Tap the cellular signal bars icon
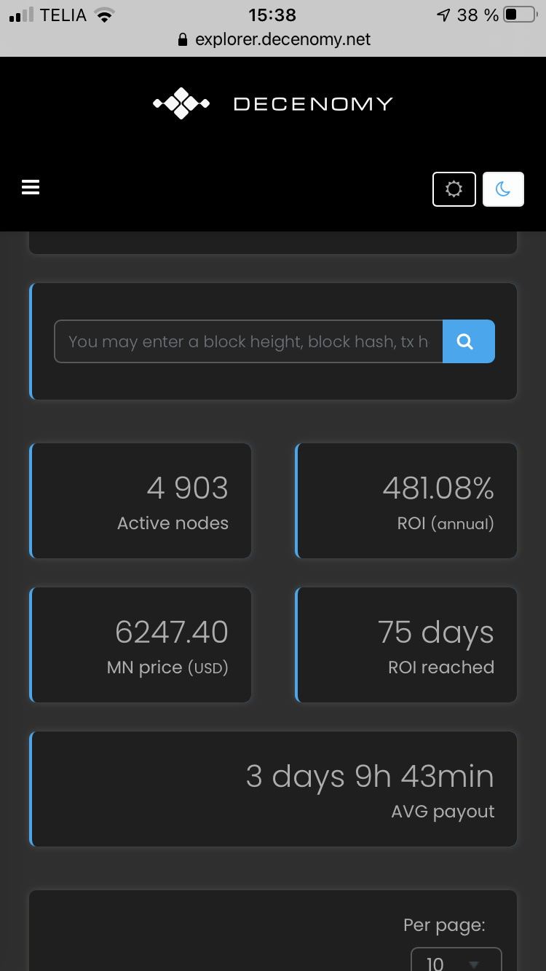Viewport: 546px width, 971px height. click(22, 15)
